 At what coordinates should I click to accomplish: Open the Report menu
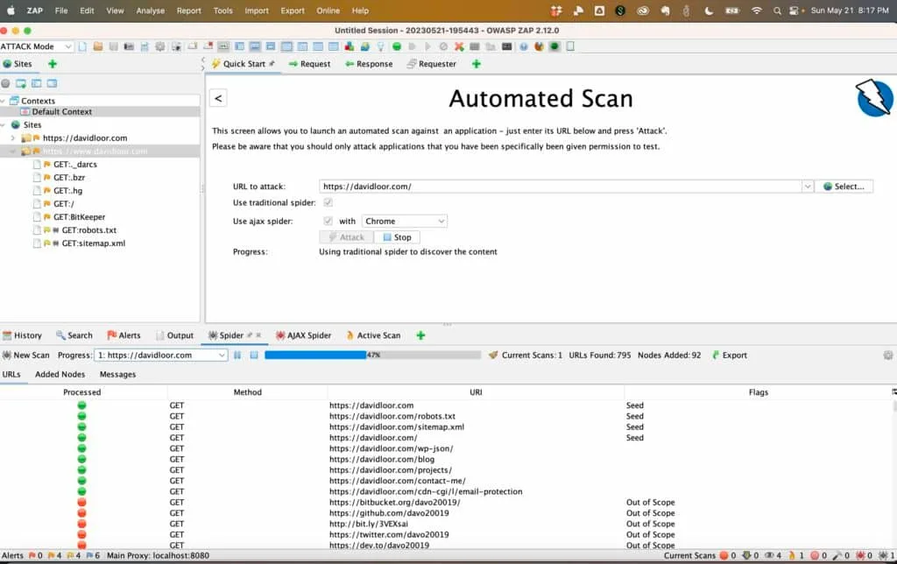click(x=189, y=11)
